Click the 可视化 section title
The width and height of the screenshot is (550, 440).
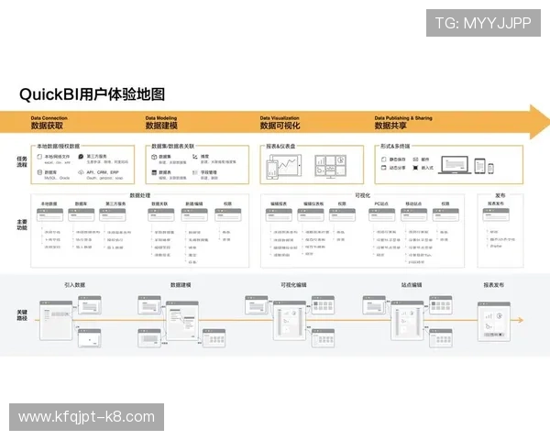point(362,195)
